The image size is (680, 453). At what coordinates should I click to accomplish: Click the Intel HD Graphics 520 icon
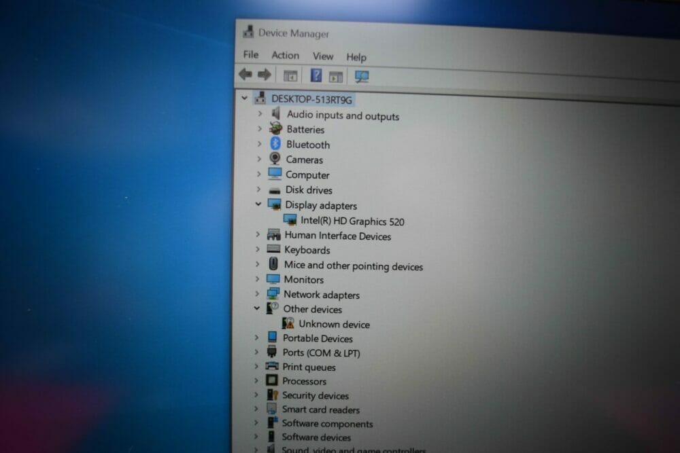pyautogui.click(x=290, y=219)
